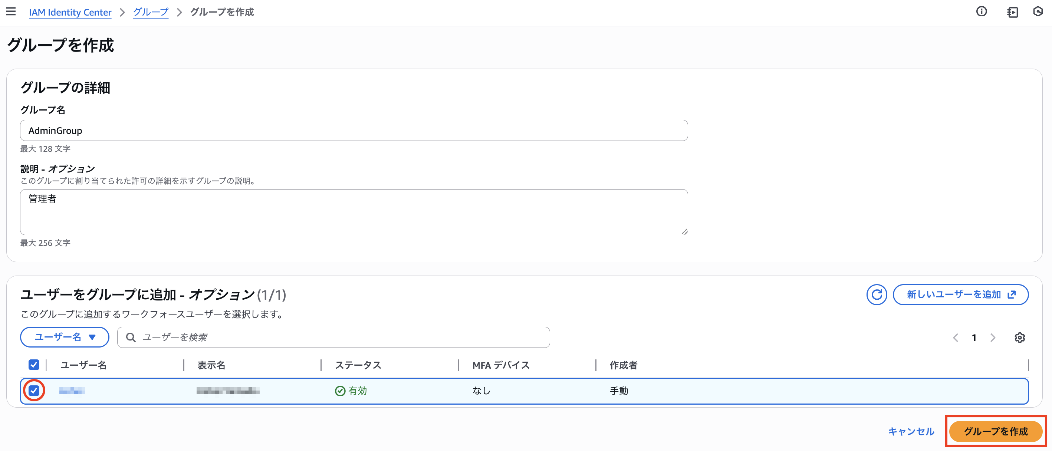Image resolution: width=1052 pixels, height=451 pixels.
Task: Open IAM Identity Center breadcrumb link
Action: click(70, 12)
